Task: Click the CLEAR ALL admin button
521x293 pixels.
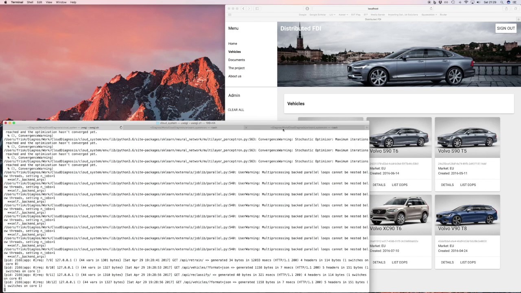Action: coord(236,110)
